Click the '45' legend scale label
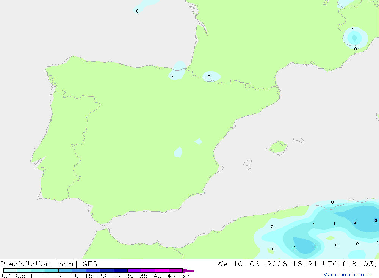 [171, 276]
